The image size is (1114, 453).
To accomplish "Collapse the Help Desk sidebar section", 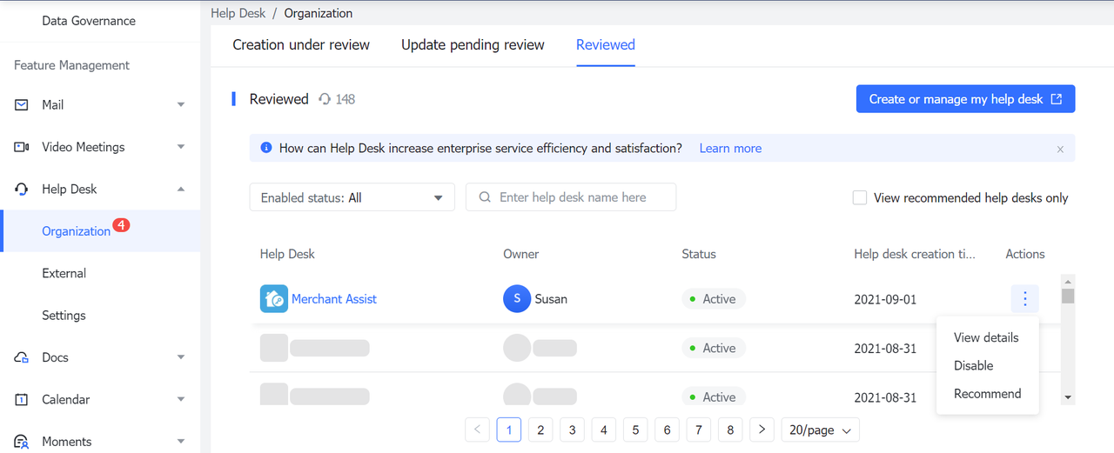I will click(181, 189).
